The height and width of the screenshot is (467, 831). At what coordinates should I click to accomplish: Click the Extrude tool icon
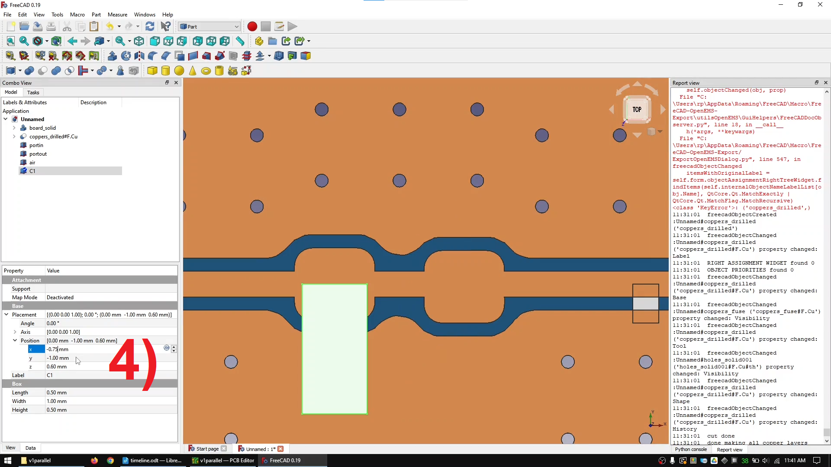112,56
